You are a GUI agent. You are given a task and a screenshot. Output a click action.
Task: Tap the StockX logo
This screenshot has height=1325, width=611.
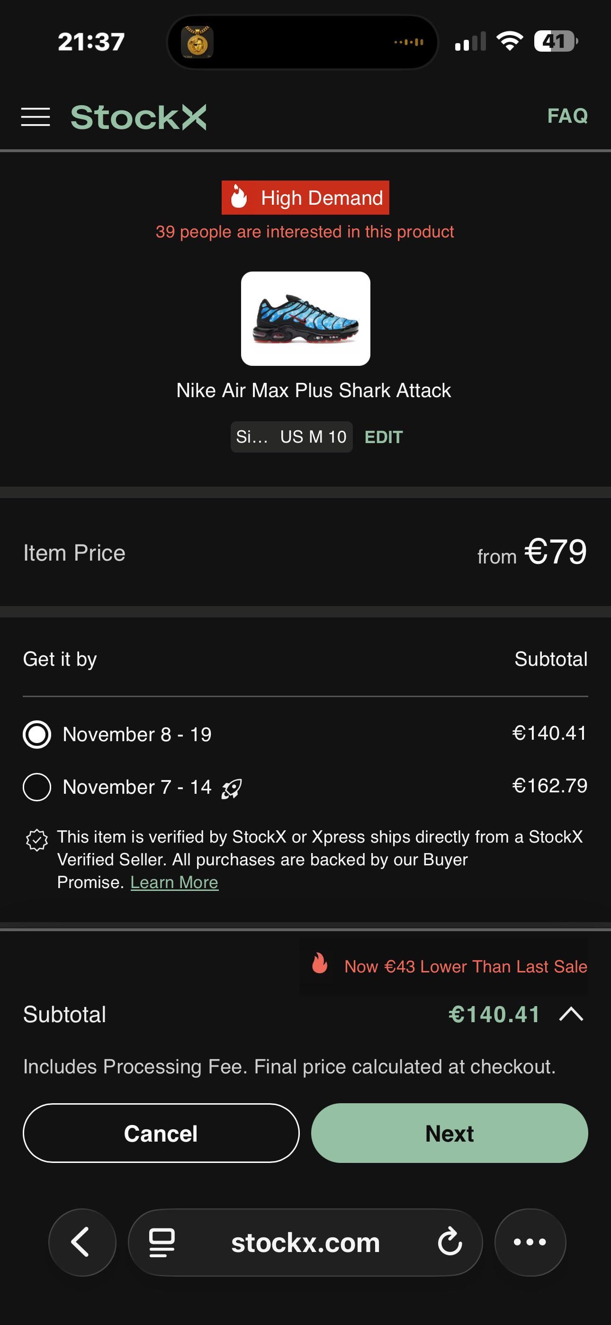[138, 117]
